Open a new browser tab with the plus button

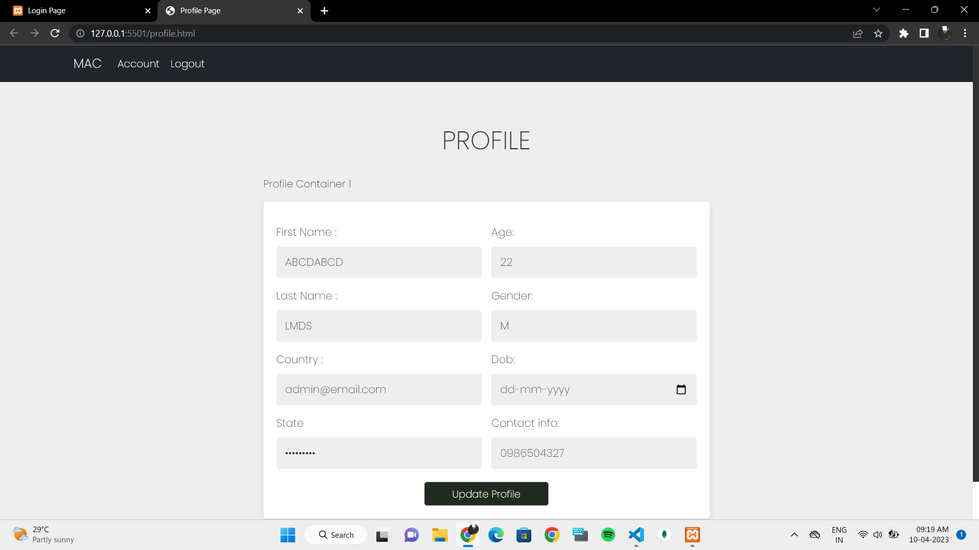324,11
